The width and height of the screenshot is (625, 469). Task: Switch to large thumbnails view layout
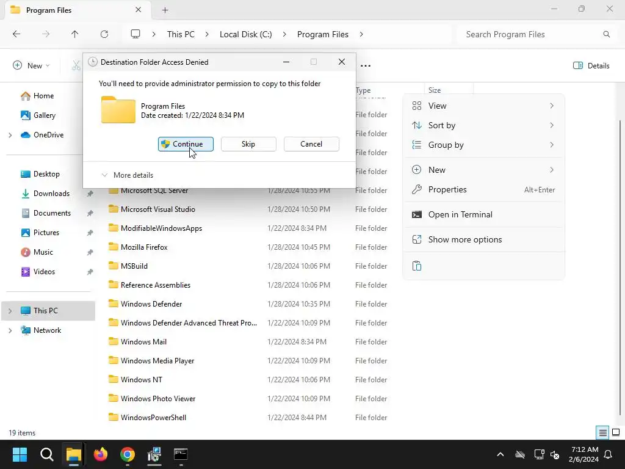click(x=616, y=433)
